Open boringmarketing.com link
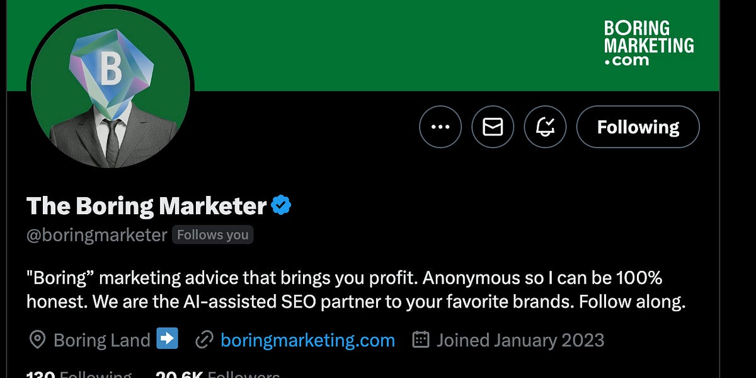 pyautogui.click(x=307, y=340)
